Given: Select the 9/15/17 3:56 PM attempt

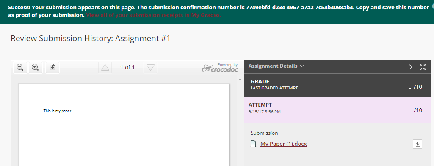Looking at the screenshot, I should (x=337, y=110).
